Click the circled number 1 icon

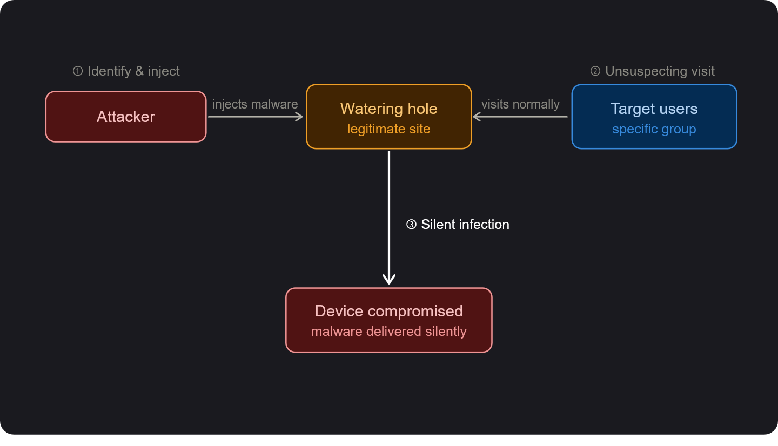click(x=78, y=71)
